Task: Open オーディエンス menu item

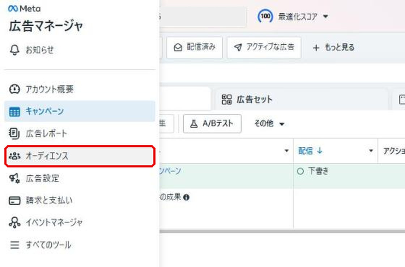Action: pos(80,156)
